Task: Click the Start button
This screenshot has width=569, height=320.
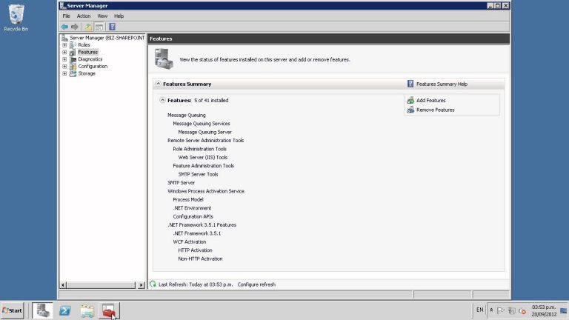Action: point(12,310)
